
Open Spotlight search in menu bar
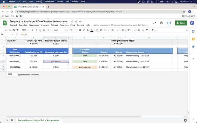(172, 2)
